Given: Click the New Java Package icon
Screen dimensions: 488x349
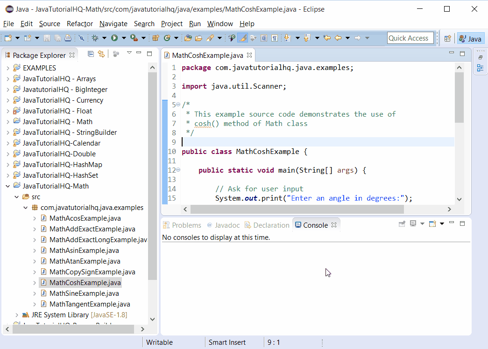Looking at the screenshot, I should (156, 38).
